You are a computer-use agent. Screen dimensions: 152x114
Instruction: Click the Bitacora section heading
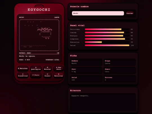tap(75, 91)
